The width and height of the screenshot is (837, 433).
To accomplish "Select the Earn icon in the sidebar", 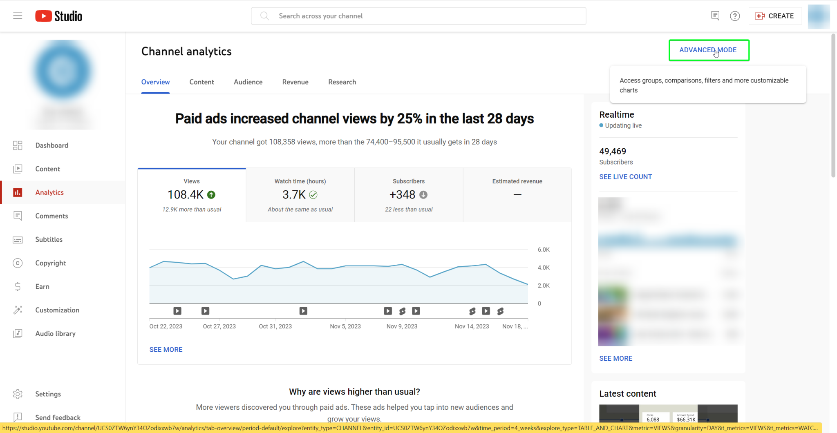I will (18, 286).
